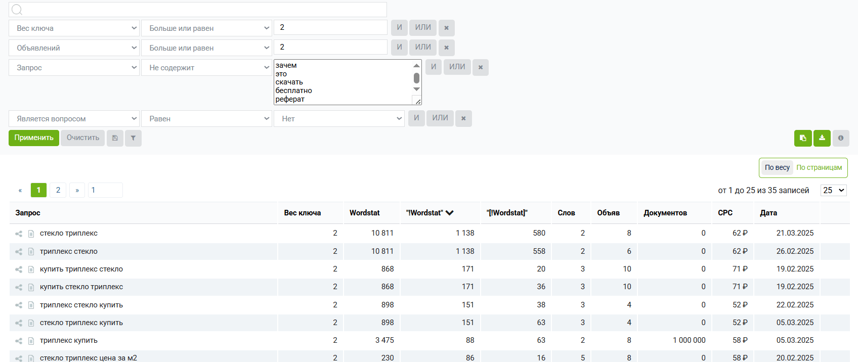This screenshot has width=858, height=362.
Task: Click document icon for триплекс купить
Action: (x=31, y=341)
